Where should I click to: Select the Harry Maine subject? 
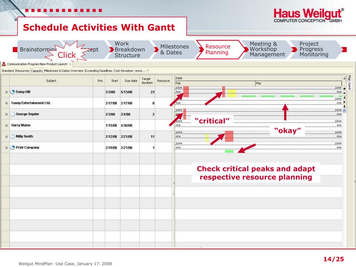[21, 125]
